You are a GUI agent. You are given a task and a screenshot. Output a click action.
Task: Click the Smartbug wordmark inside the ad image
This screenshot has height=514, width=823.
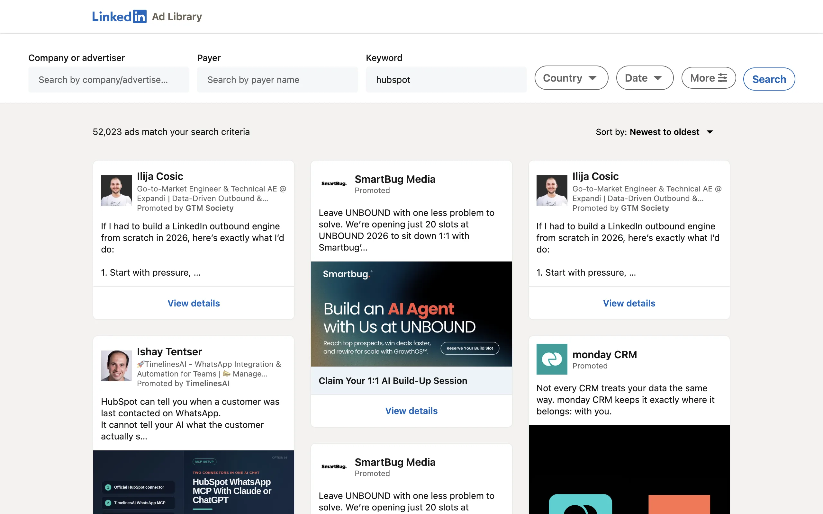[x=347, y=274]
